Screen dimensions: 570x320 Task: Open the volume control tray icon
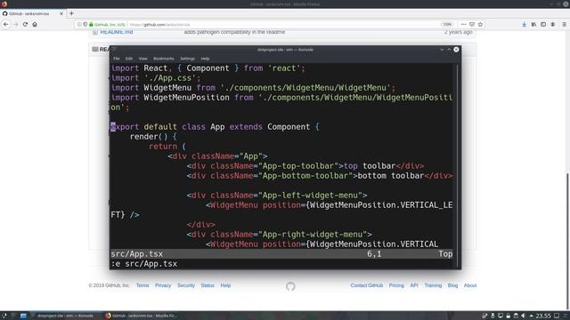(523, 316)
